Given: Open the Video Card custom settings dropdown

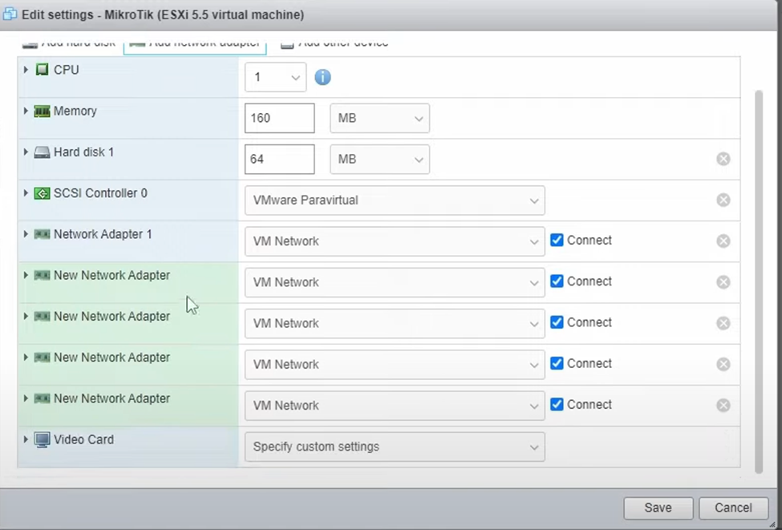Looking at the screenshot, I should click(394, 447).
